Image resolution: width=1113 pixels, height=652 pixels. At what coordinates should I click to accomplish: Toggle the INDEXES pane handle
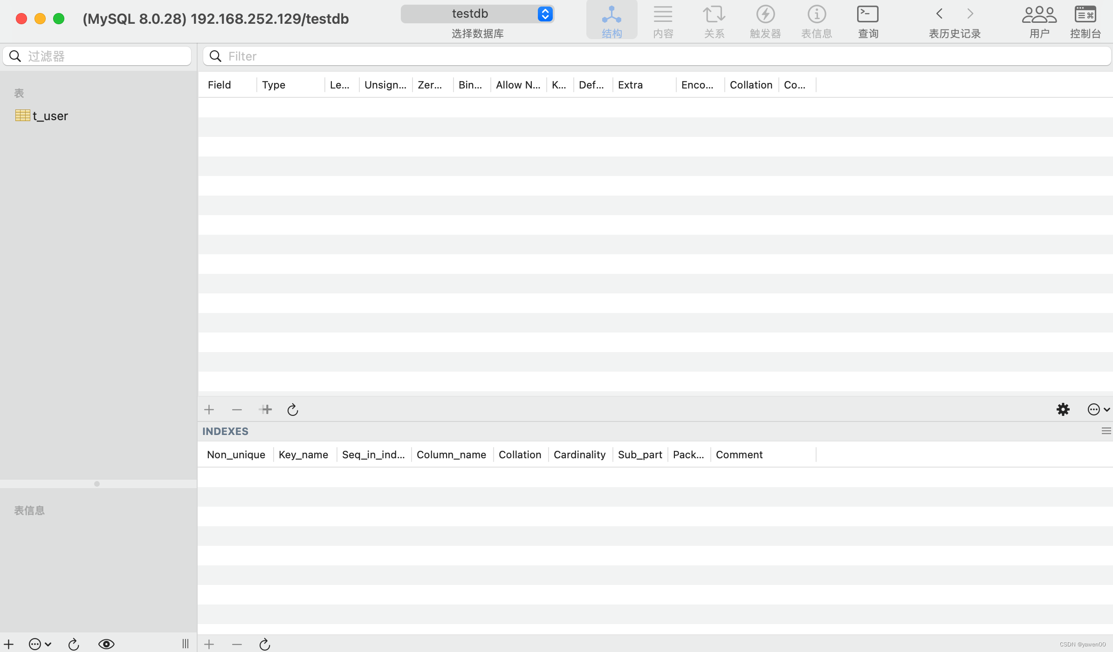(x=1106, y=431)
